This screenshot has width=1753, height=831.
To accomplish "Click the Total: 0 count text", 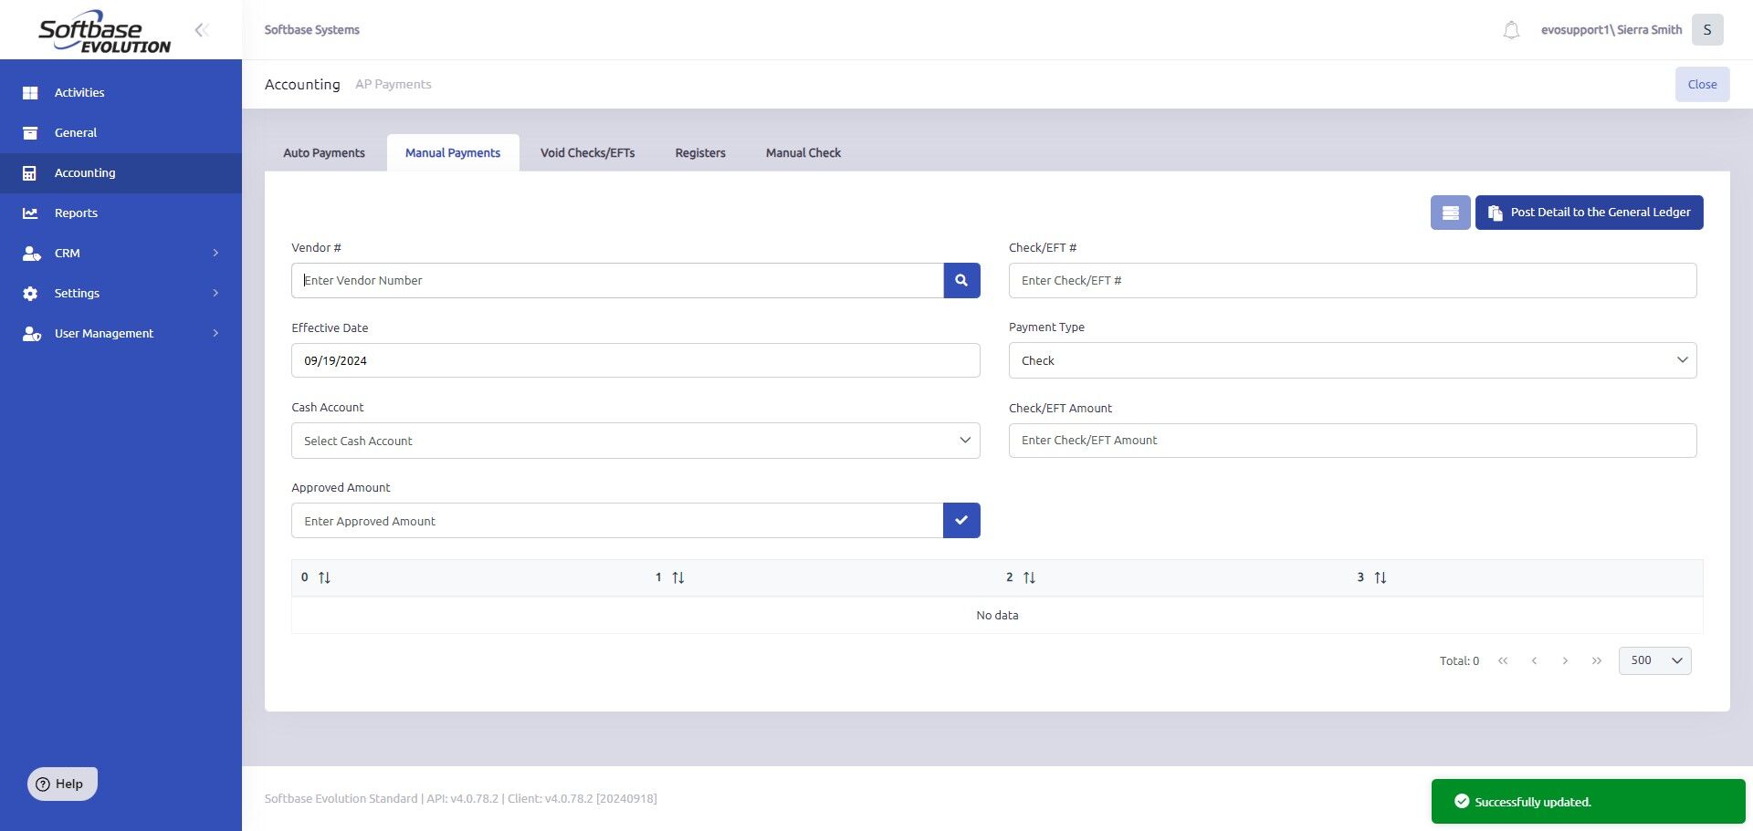I will click(1459, 661).
